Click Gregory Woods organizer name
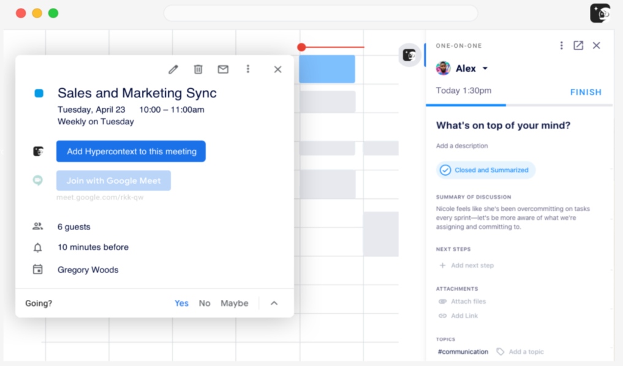This screenshot has width=623, height=366. point(88,269)
